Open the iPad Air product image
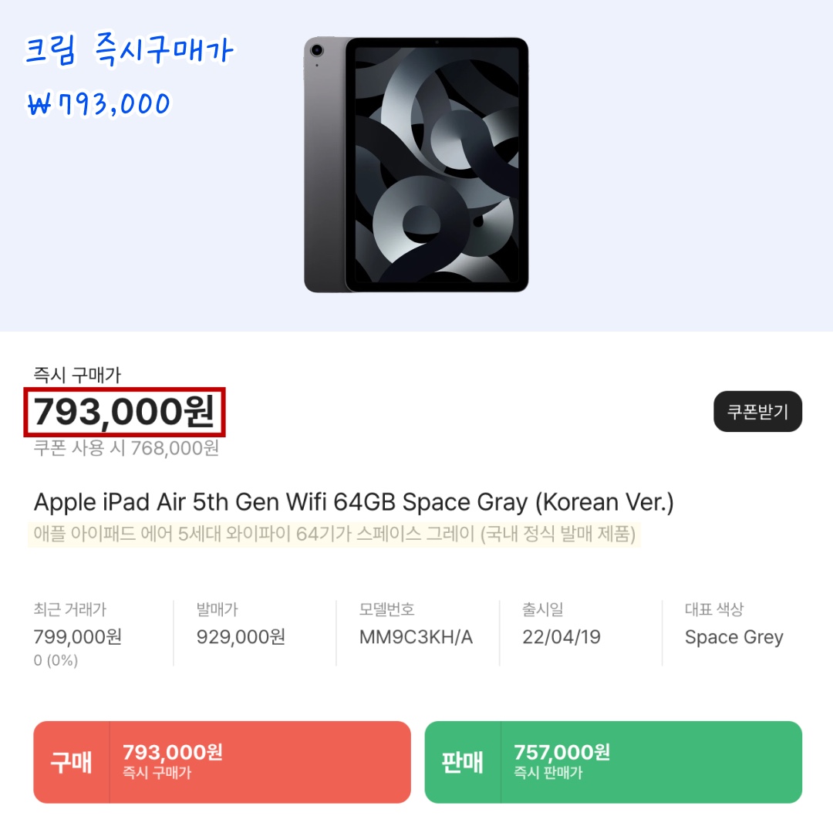This screenshot has height=833, width=833. (416, 164)
